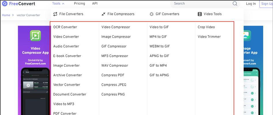Click the File Converters arrows icon
Screen dimensions: 273x115
(55, 14)
